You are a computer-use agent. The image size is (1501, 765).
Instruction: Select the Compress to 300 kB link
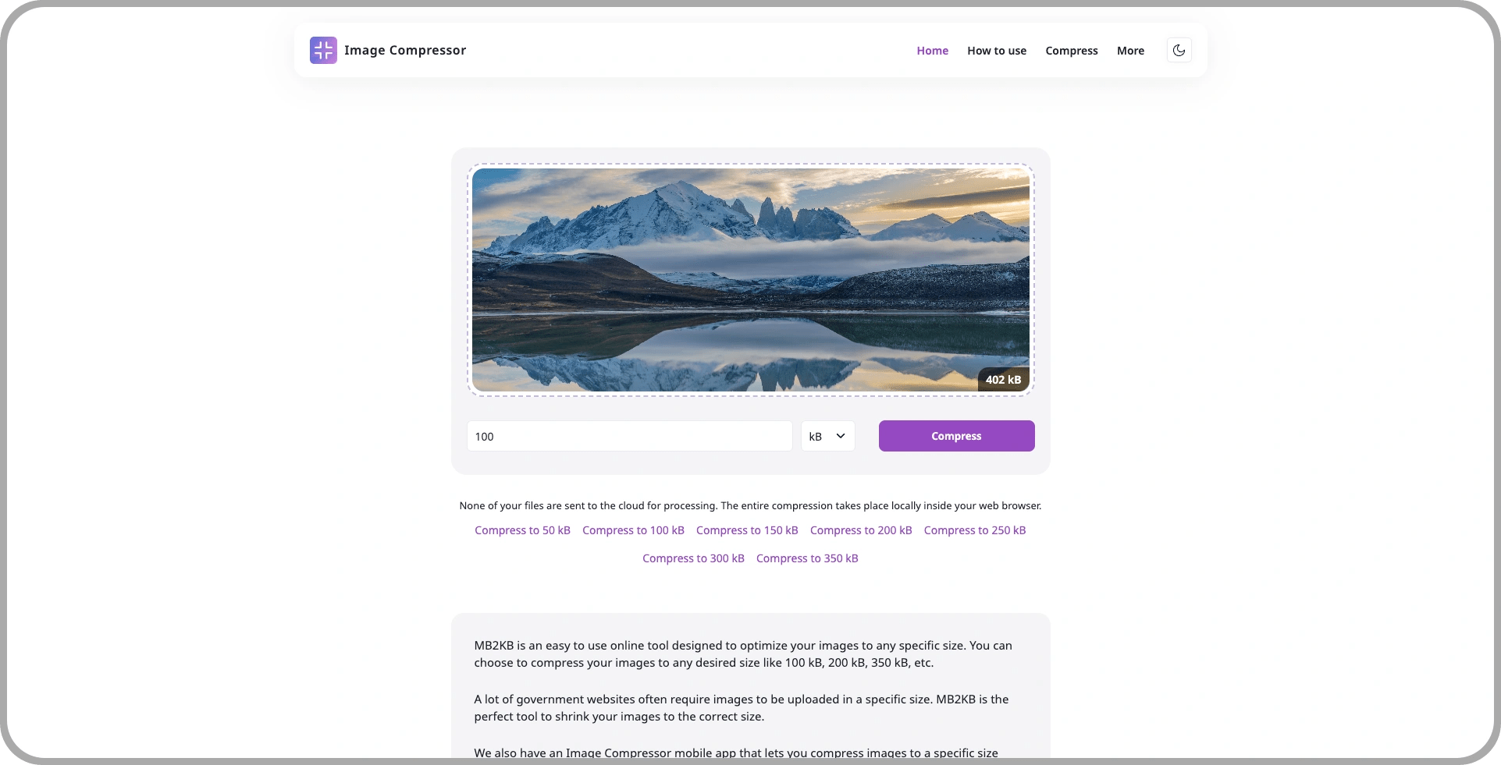[x=693, y=558]
